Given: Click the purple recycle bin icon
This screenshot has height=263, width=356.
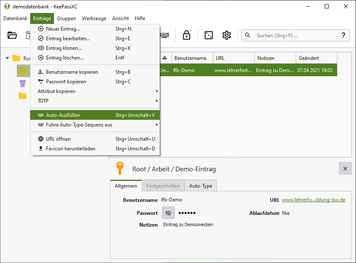Looking at the screenshot, I should pyautogui.click(x=23, y=83).
